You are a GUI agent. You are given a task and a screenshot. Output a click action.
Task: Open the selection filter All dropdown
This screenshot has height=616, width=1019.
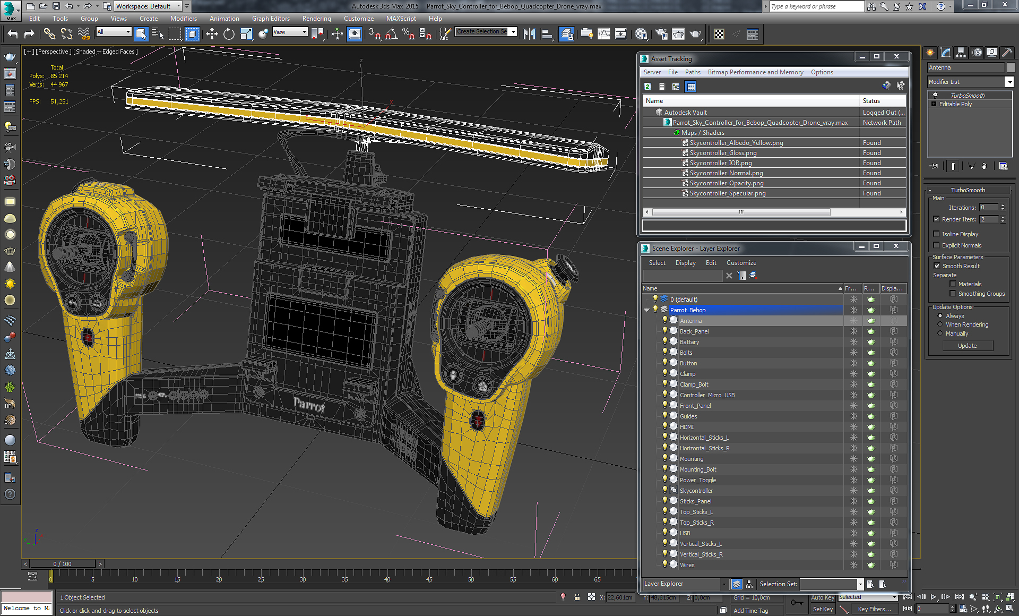[x=114, y=32]
